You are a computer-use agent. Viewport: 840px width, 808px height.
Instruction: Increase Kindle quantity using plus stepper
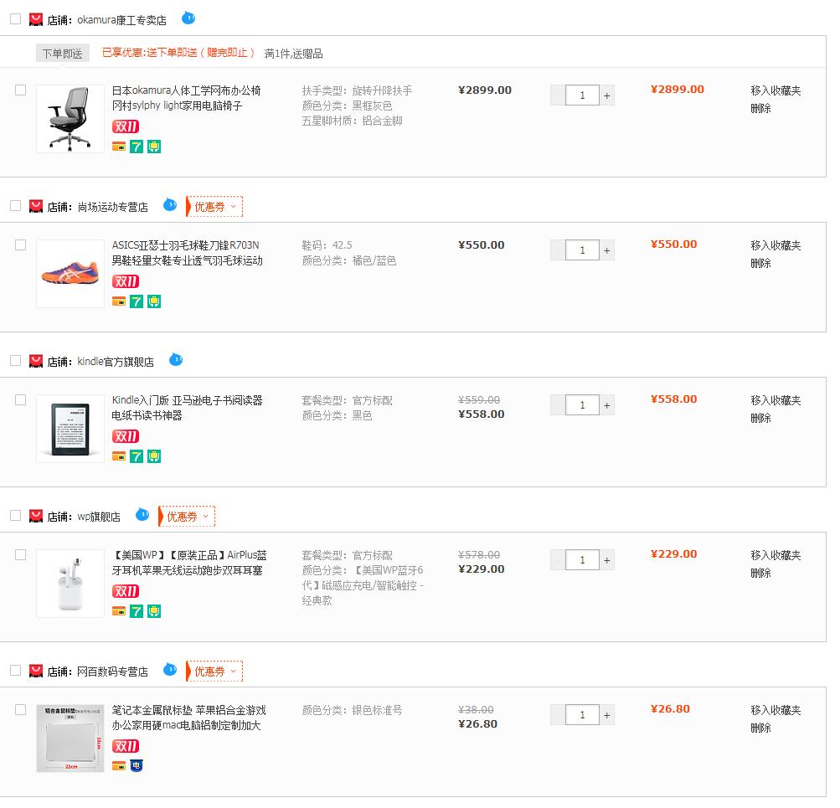pyautogui.click(x=606, y=404)
